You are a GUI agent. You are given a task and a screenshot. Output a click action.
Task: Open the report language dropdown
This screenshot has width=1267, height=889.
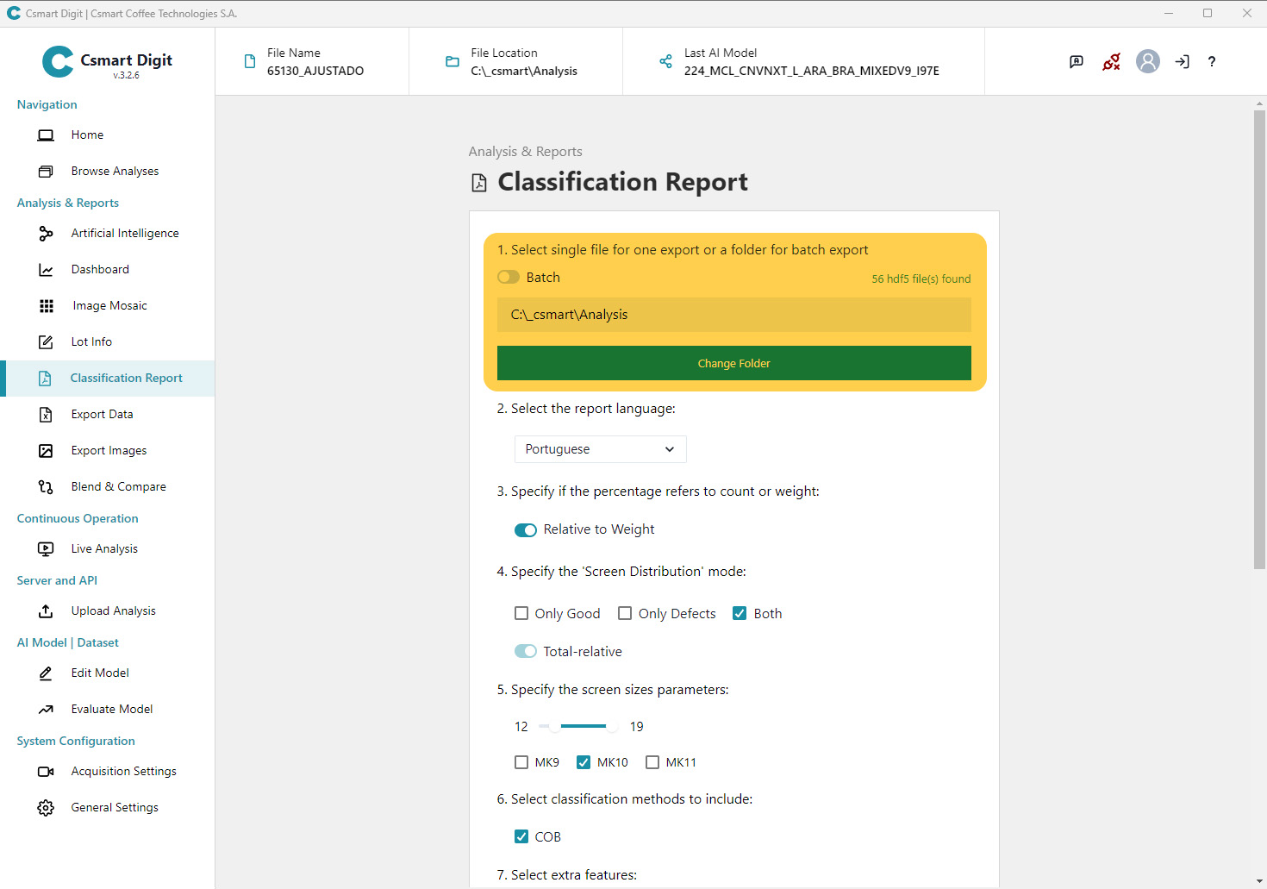coord(600,449)
